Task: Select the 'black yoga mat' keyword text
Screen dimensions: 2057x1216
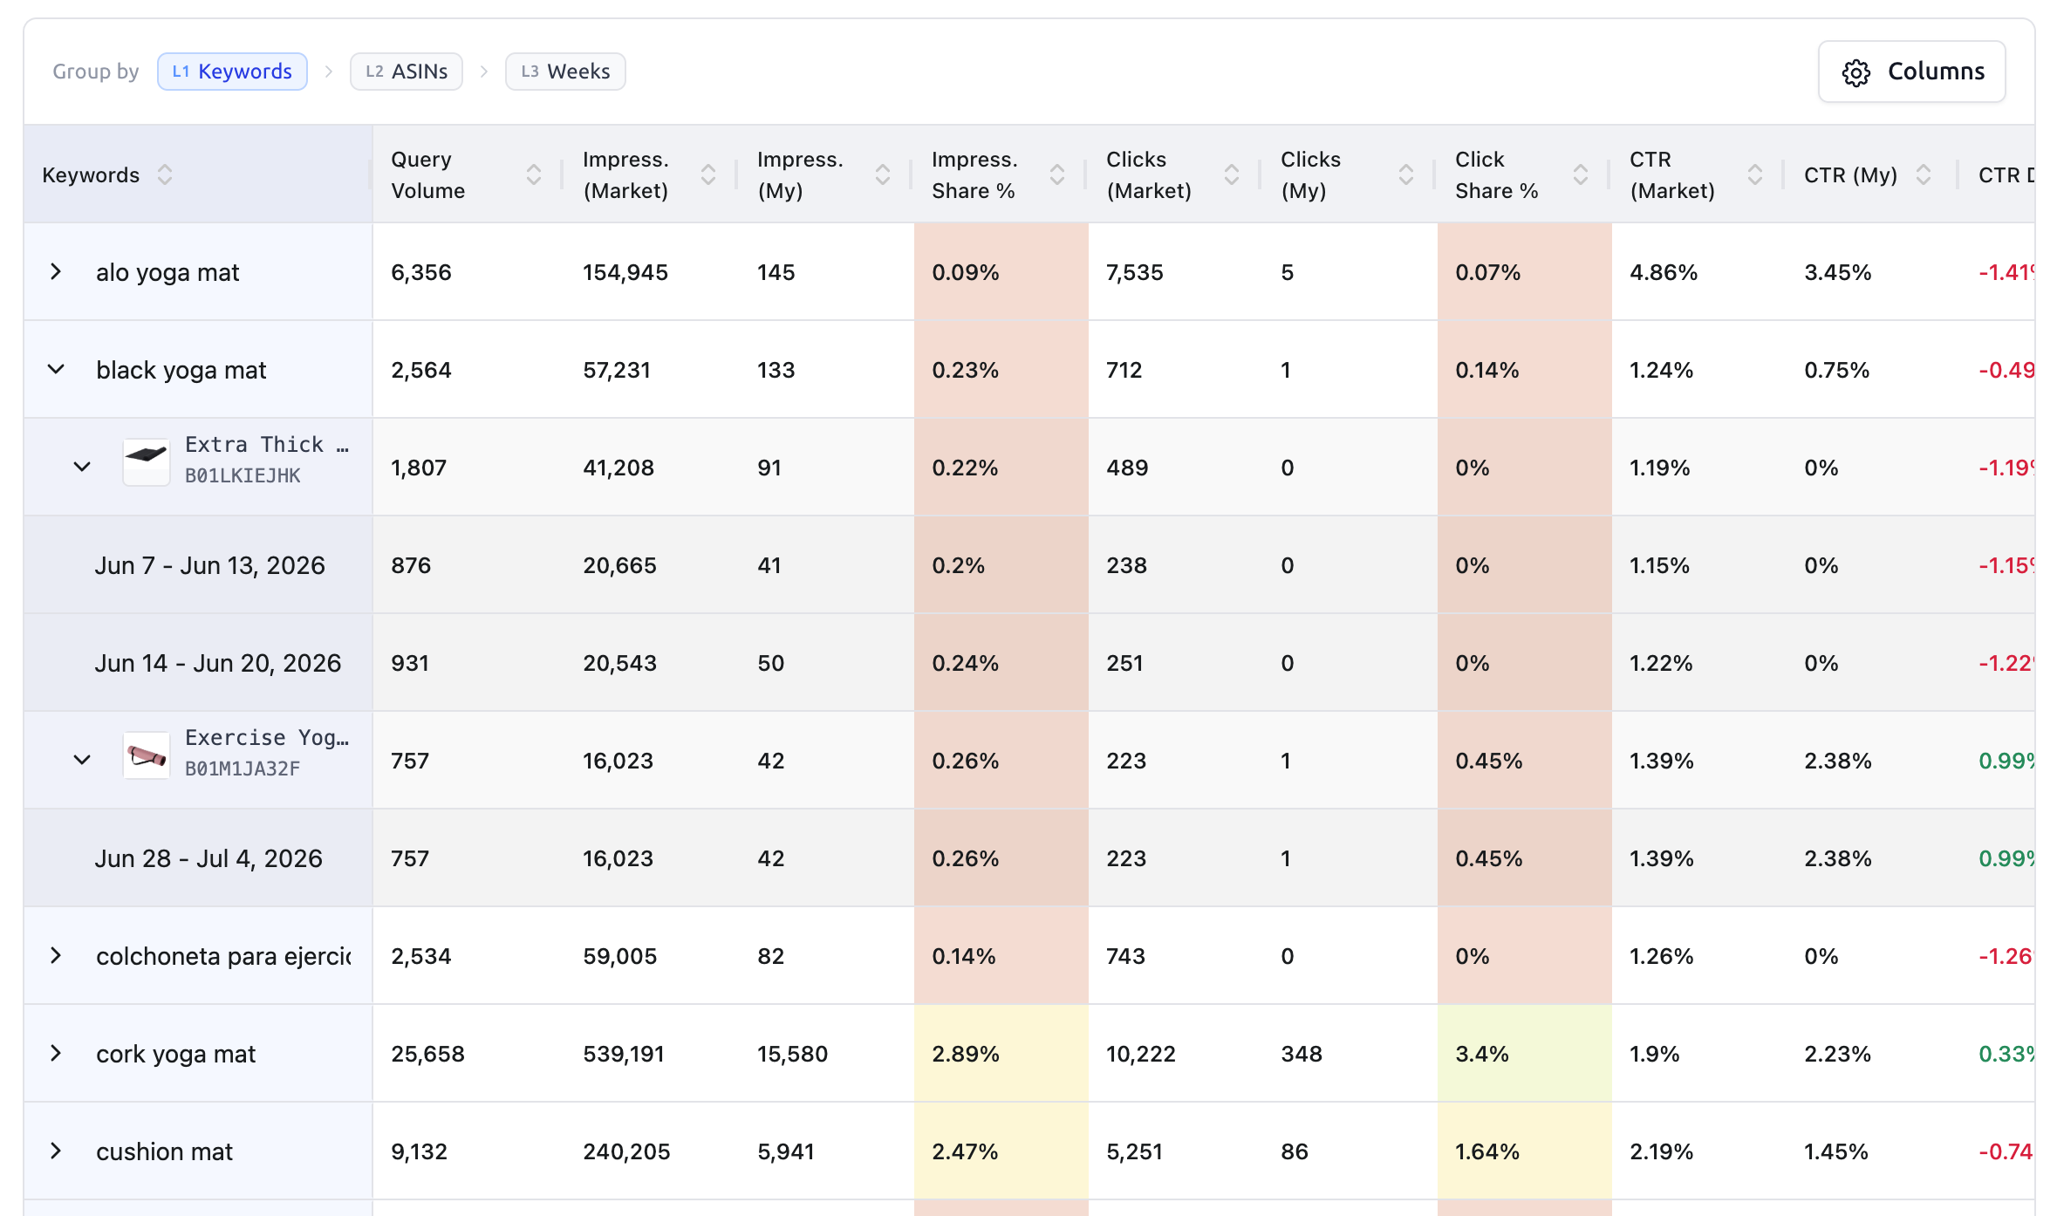Action: click(181, 371)
